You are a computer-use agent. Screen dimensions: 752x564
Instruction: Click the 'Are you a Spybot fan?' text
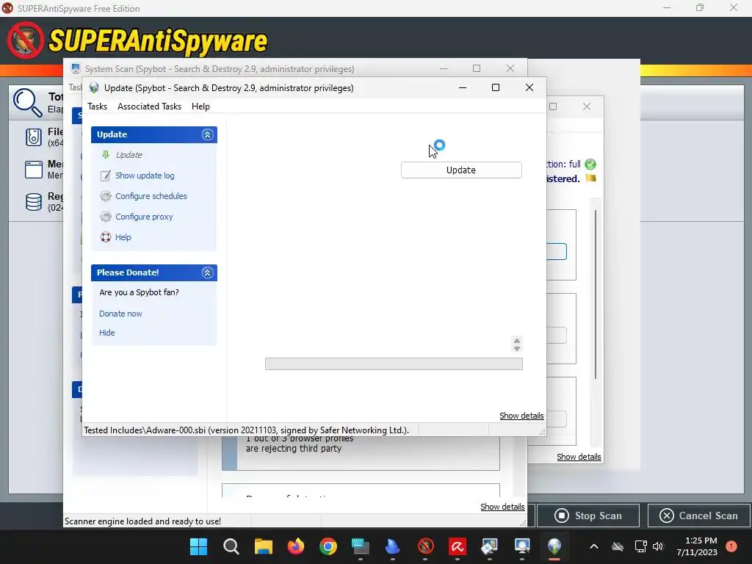[x=139, y=292]
